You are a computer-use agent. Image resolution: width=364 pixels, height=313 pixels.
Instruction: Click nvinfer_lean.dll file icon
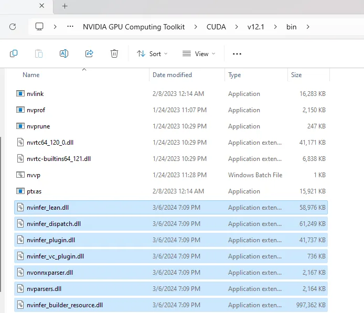(20, 207)
